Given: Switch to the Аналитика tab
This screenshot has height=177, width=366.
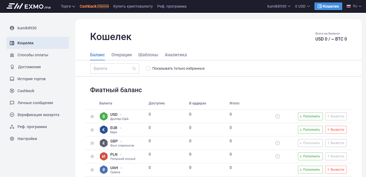Looking at the screenshot, I should click(x=176, y=55).
